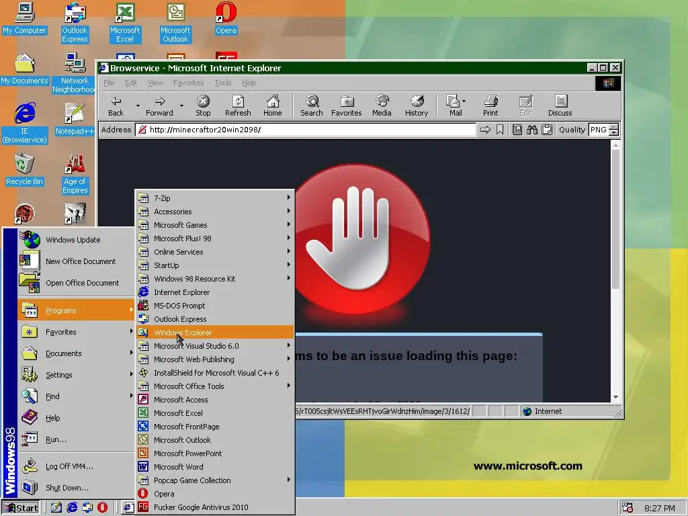The height and width of the screenshot is (516, 688).
Task: Launch Opera from quick launch bar
Action: 102,507
